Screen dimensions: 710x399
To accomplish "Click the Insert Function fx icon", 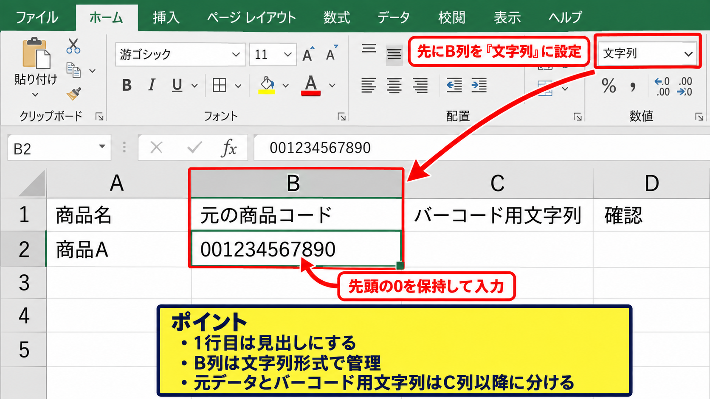I will tap(229, 148).
